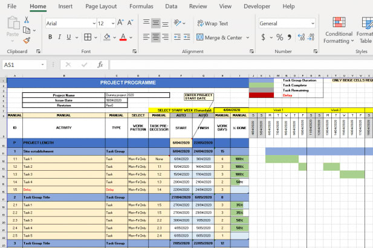Expand the Merge & Center dropdown arrow
Image resolution: width=373 pixels, height=248 pixels.
(x=247, y=37)
